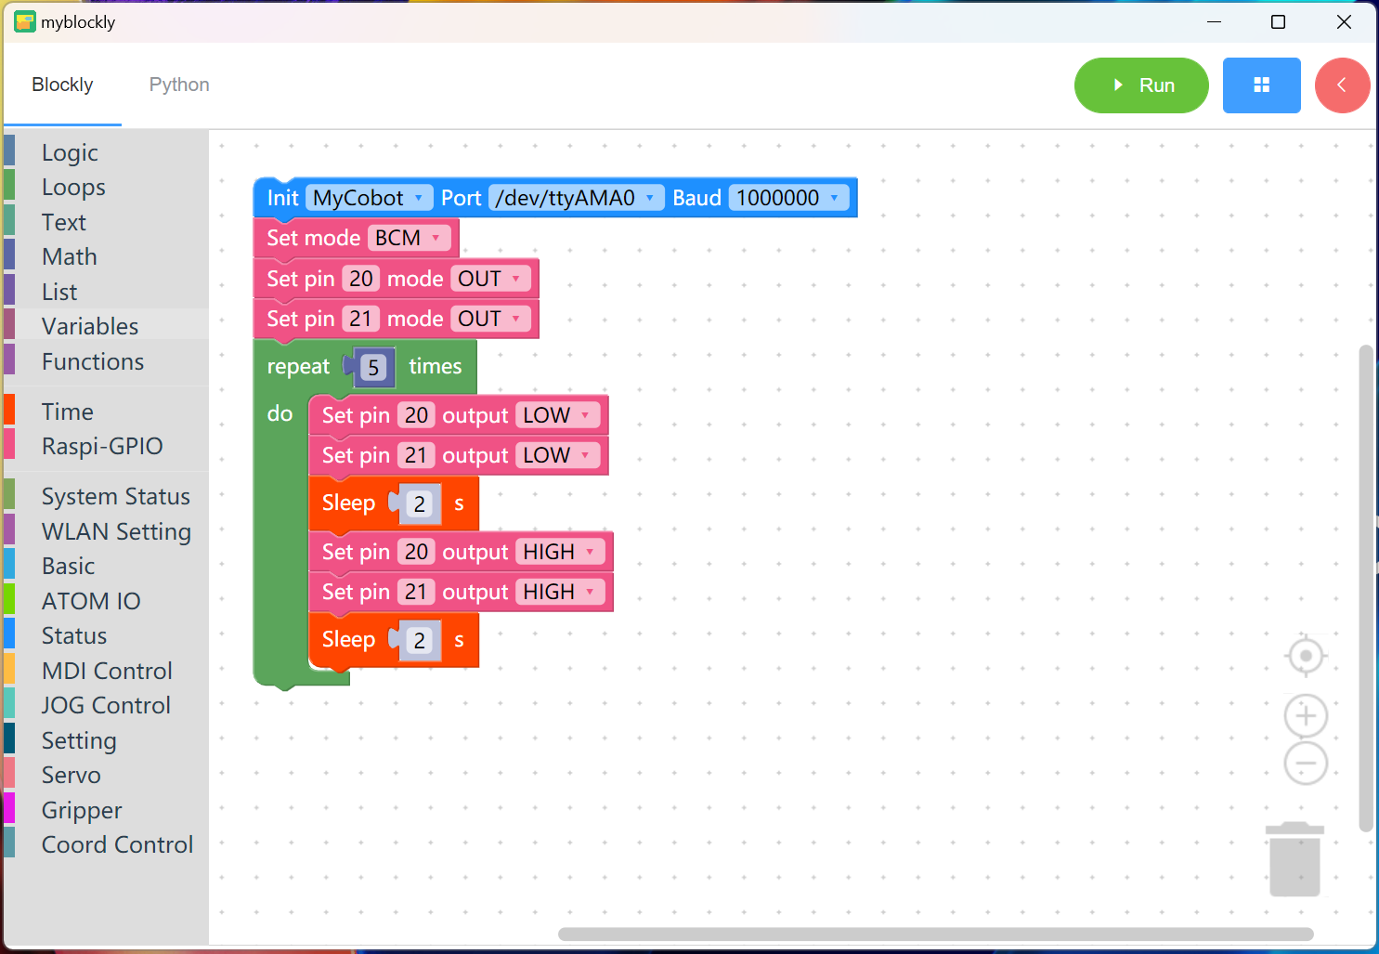This screenshot has width=1379, height=954.
Task: Open the Loops category
Action: click(x=106, y=187)
